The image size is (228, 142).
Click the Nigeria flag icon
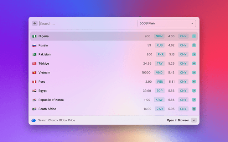(x=35, y=36)
